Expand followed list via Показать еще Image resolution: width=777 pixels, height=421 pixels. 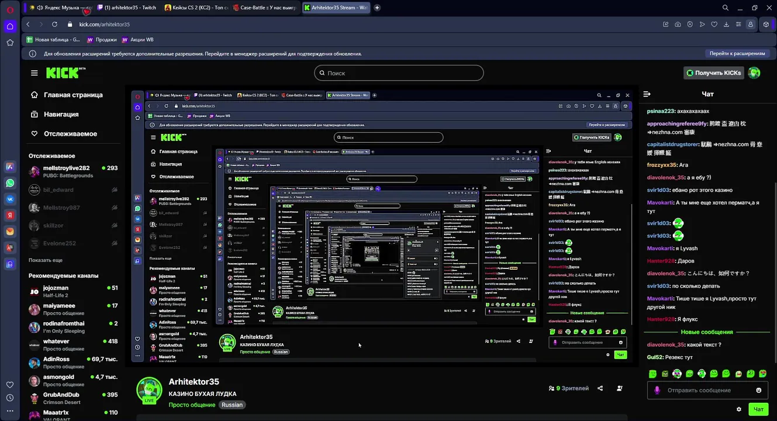point(46,260)
